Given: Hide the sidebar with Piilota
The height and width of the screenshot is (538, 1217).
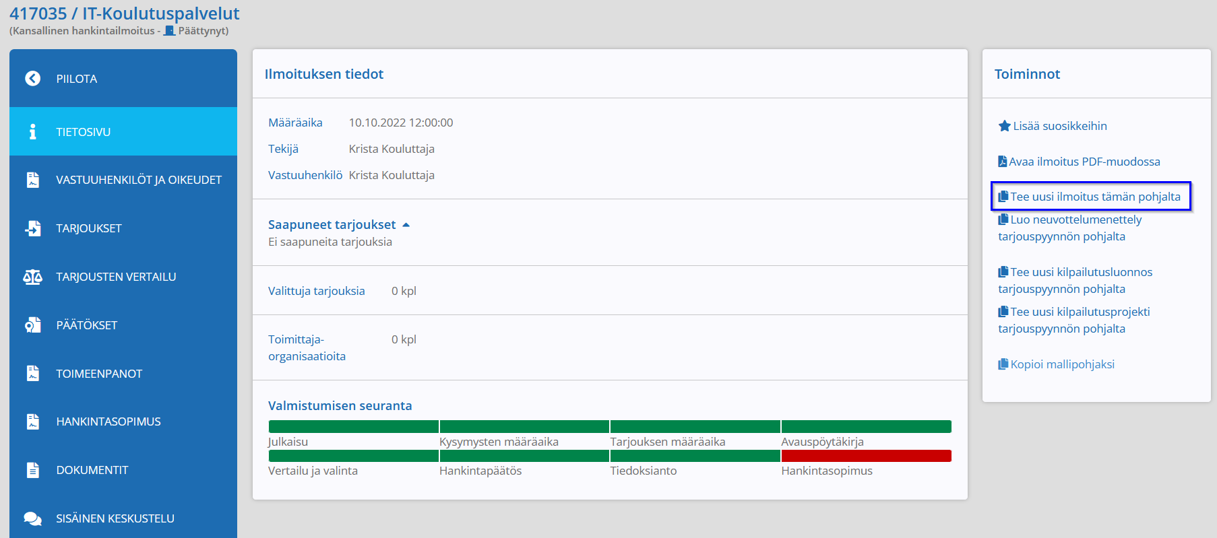Looking at the screenshot, I should (x=123, y=79).
